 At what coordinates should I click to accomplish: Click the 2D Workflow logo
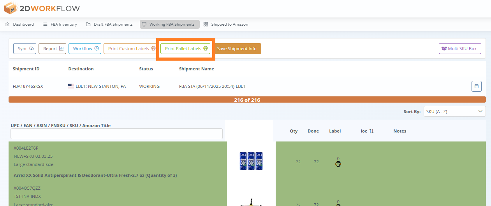point(42,8)
